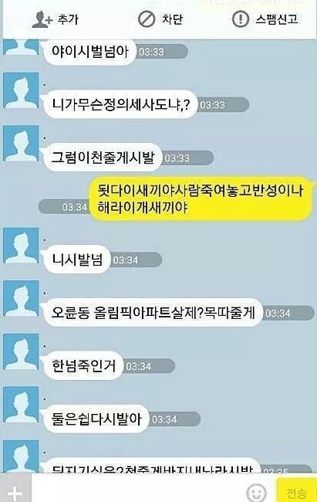Screen dimensions: 317x502
Task: Click the message text input field
Action: (x=137, y=489)
